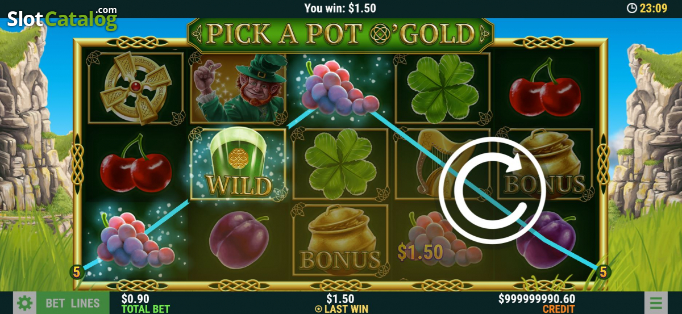This screenshot has width=682, height=314.
Task: Click the LAST WIN display
Action: point(341,303)
